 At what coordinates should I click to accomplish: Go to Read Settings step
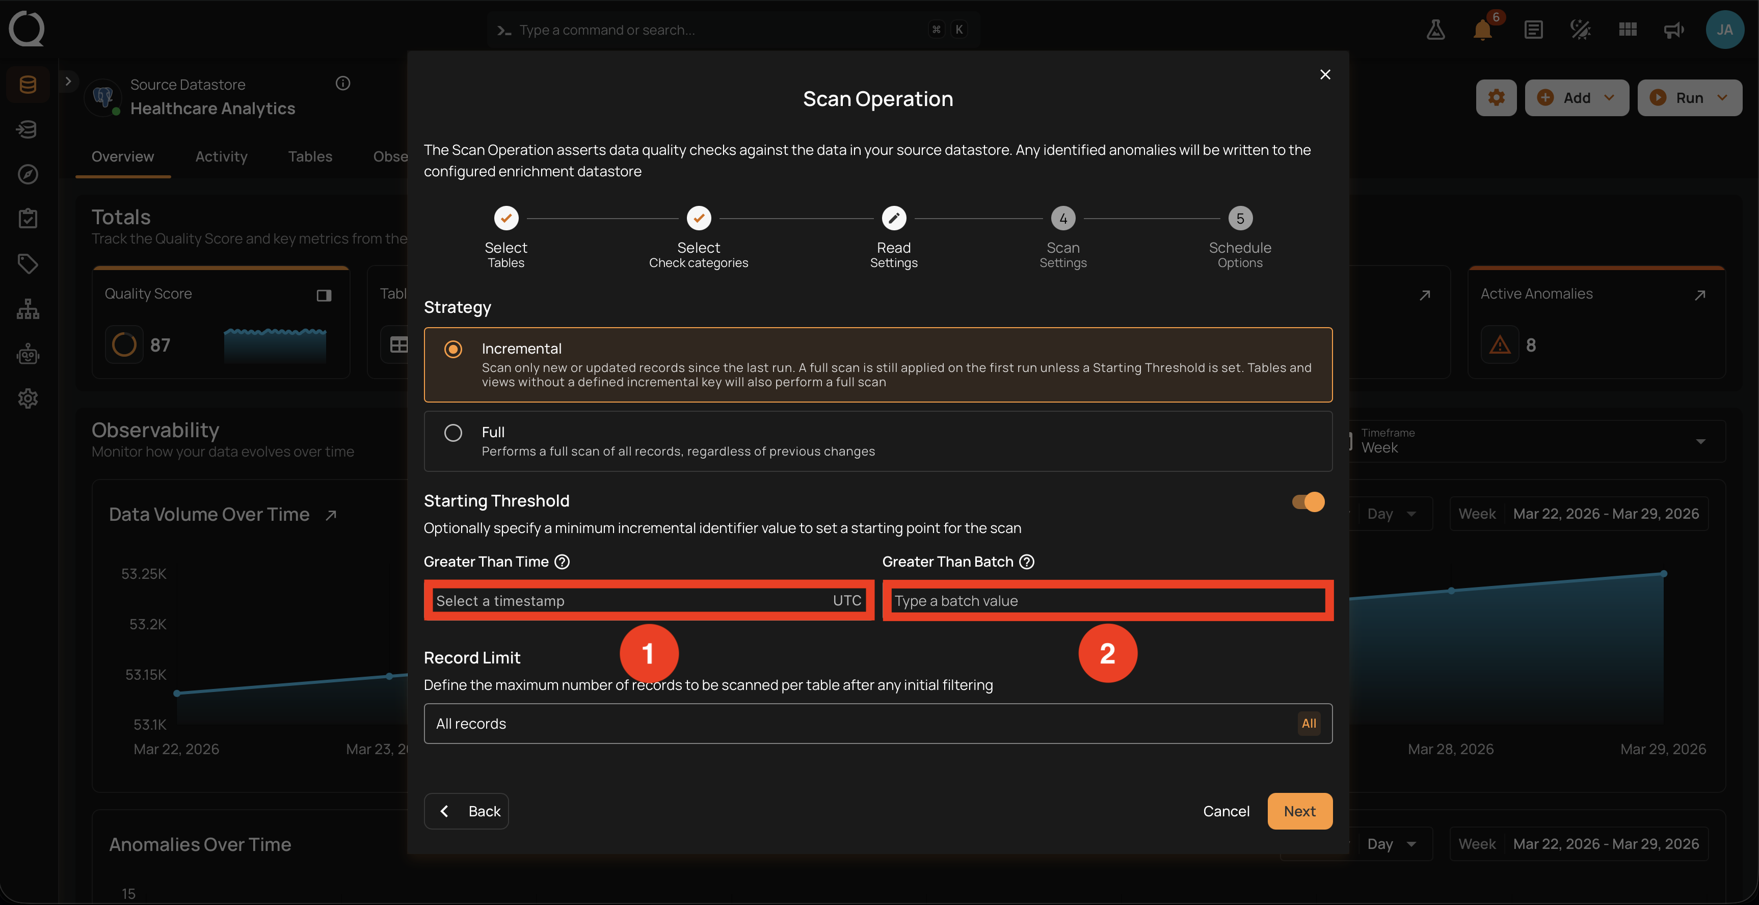coord(894,237)
